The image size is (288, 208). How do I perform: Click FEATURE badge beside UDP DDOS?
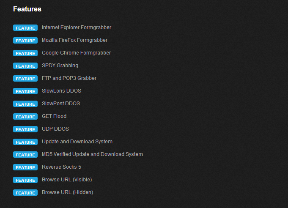coord(25,129)
